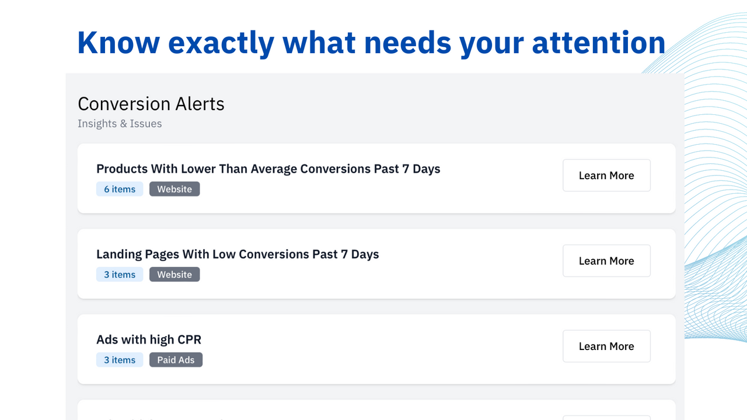The height and width of the screenshot is (420, 747).
Task: Open the Products With Lower Than Average Conversions alert
Action: 268,169
